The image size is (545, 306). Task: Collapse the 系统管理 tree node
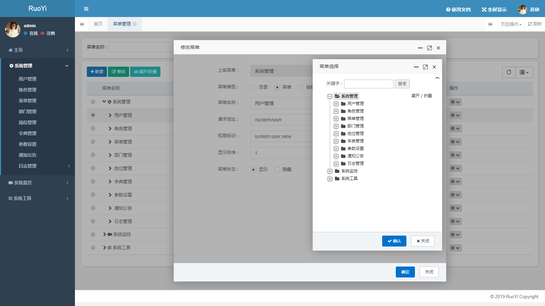click(330, 97)
